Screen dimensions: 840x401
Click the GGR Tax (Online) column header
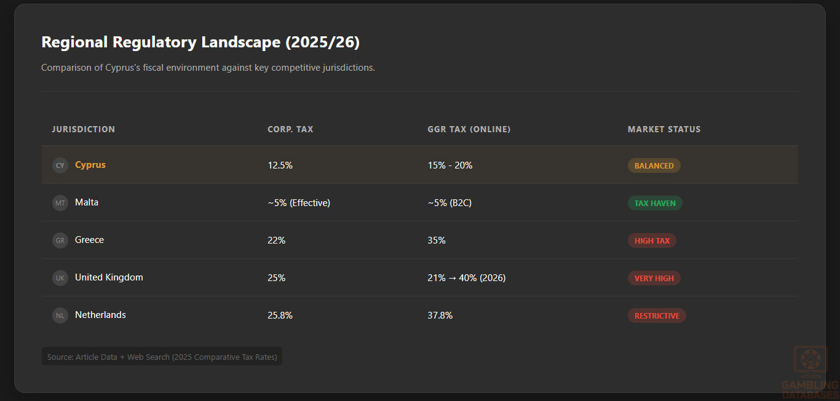469,129
